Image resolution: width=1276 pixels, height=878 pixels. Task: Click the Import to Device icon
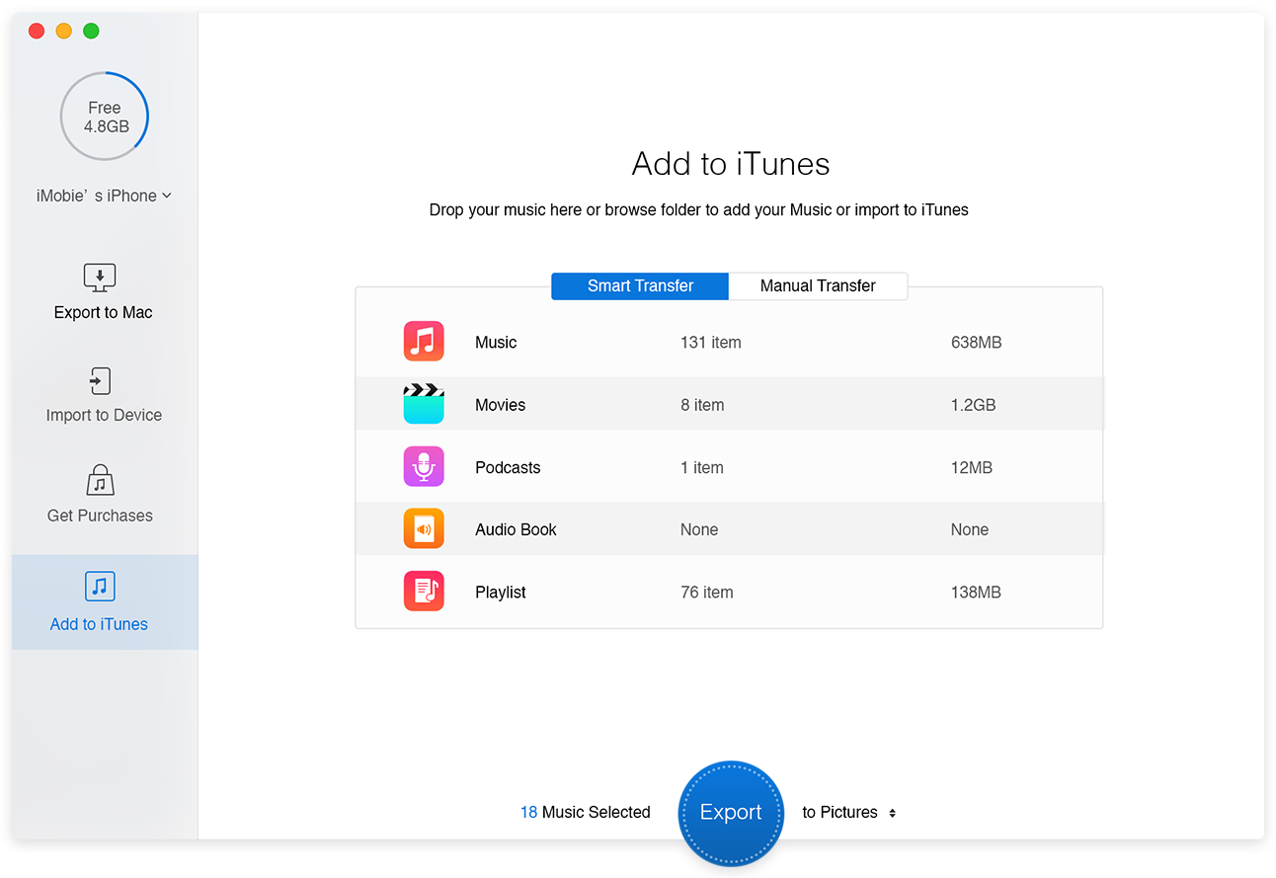100,381
